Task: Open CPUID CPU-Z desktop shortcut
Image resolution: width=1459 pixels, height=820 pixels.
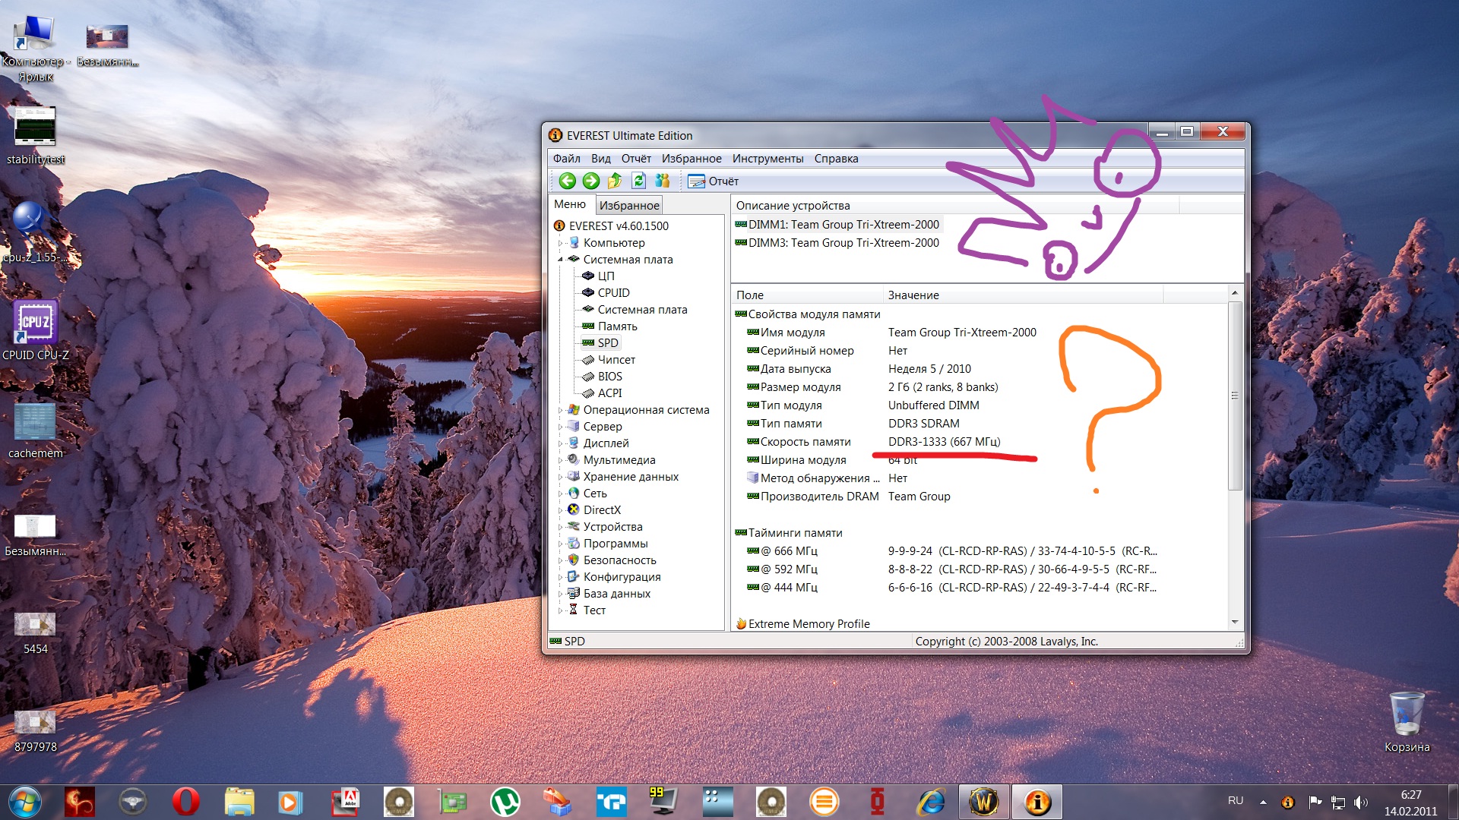Action: [x=35, y=330]
